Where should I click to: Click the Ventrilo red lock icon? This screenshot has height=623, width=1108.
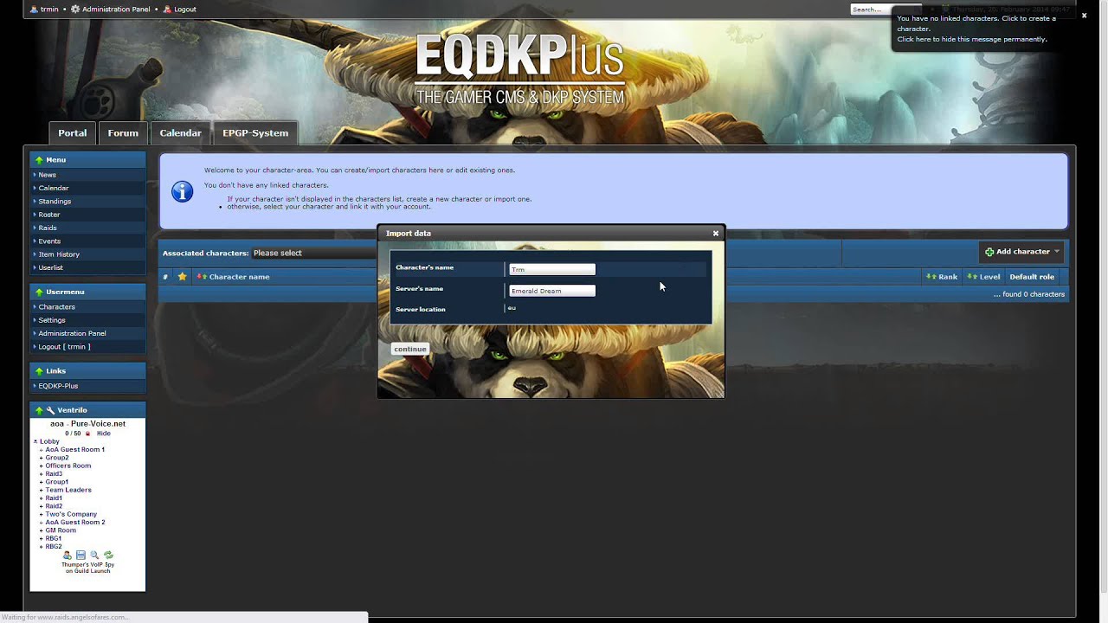87,434
